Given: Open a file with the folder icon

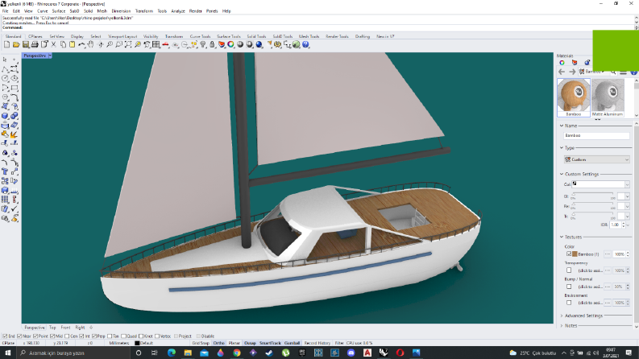Looking at the screenshot, I should [16, 44].
